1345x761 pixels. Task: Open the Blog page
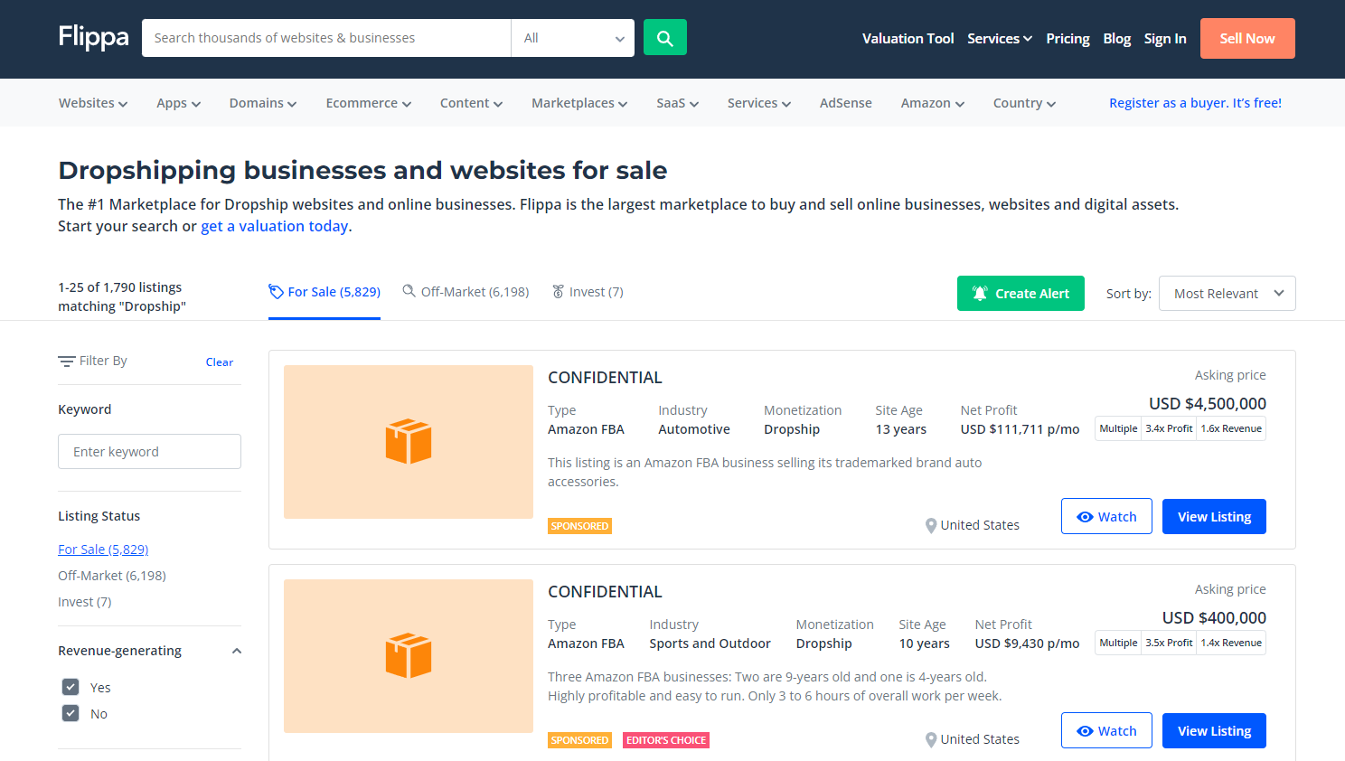click(x=1117, y=38)
